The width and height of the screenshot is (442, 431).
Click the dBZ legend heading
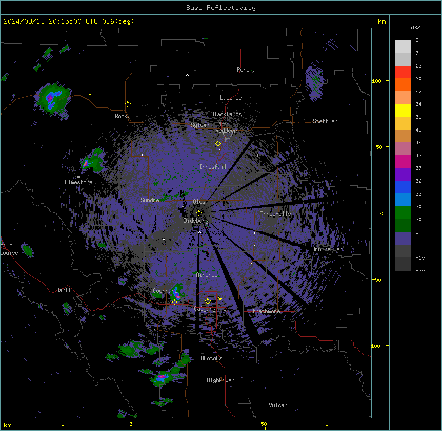[415, 28]
